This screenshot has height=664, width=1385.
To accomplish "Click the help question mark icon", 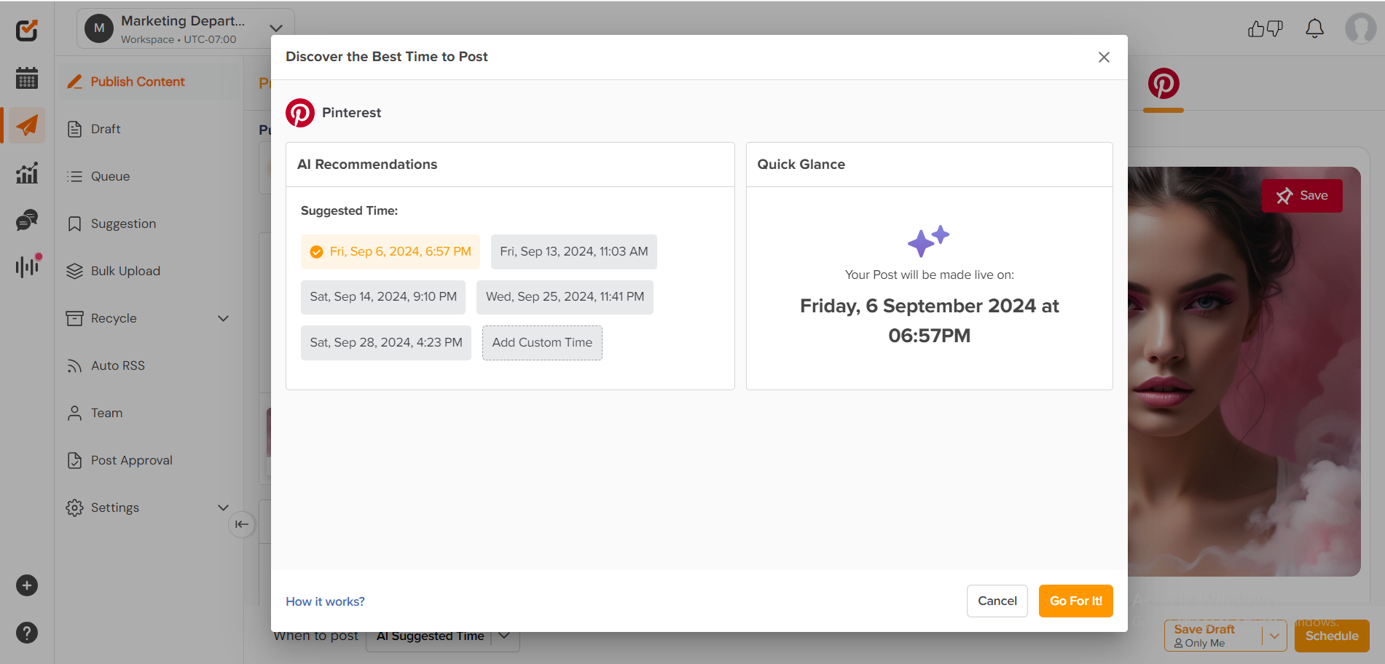I will point(27,633).
